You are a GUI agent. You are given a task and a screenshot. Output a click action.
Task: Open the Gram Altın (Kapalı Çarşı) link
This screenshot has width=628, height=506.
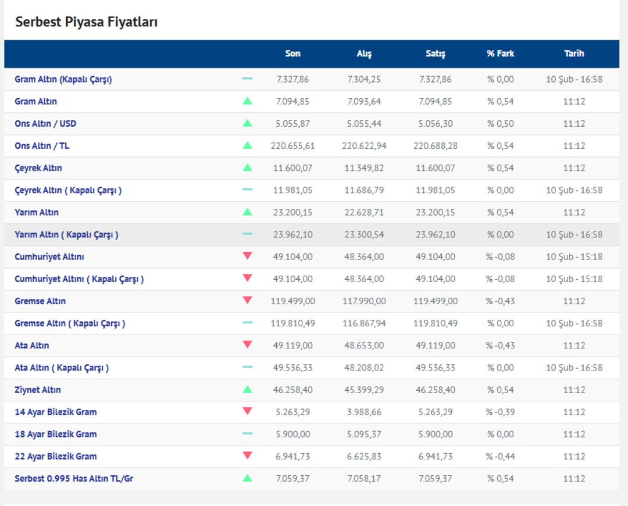coord(63,80)
